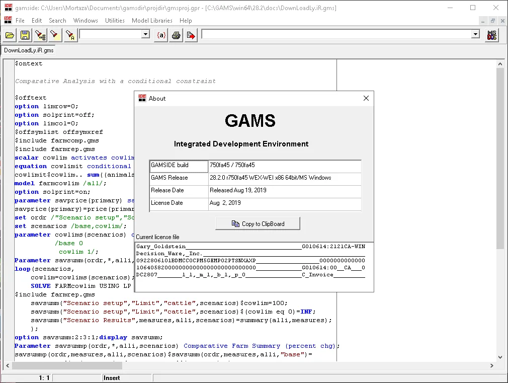Open the MS DOS command icon

pyautogui.click(x=492, y=35)
